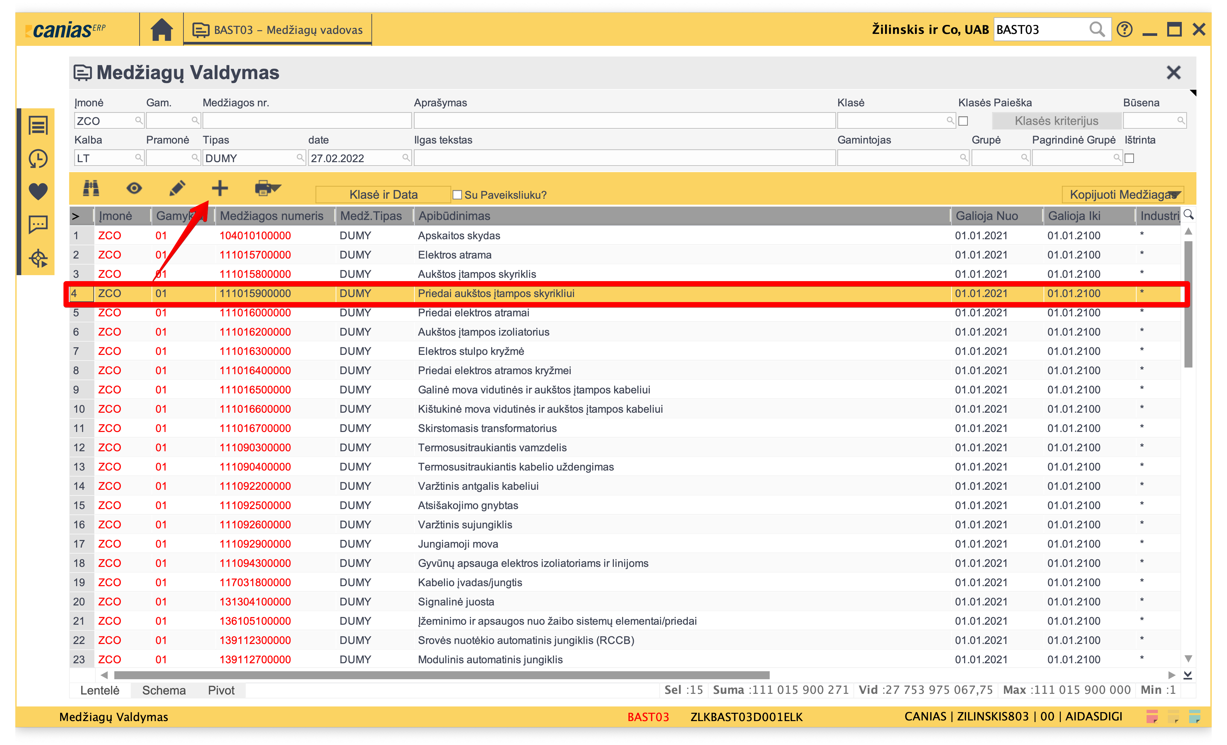
Task: Click the horizontal scrollbar of the table
Action: 441,675
